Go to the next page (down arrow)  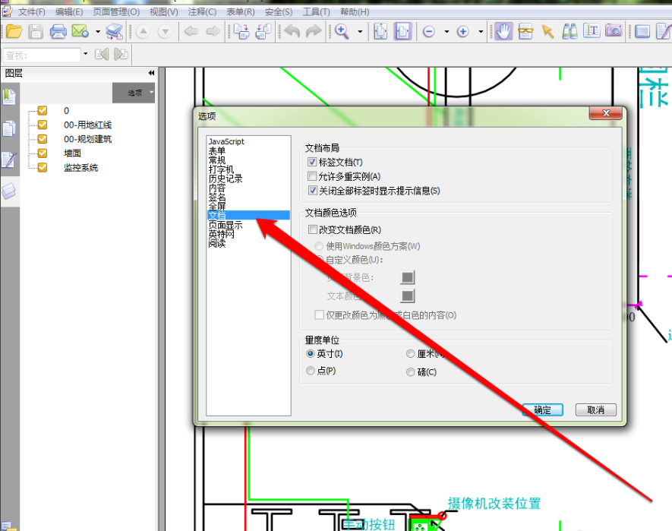pos(165,31)
